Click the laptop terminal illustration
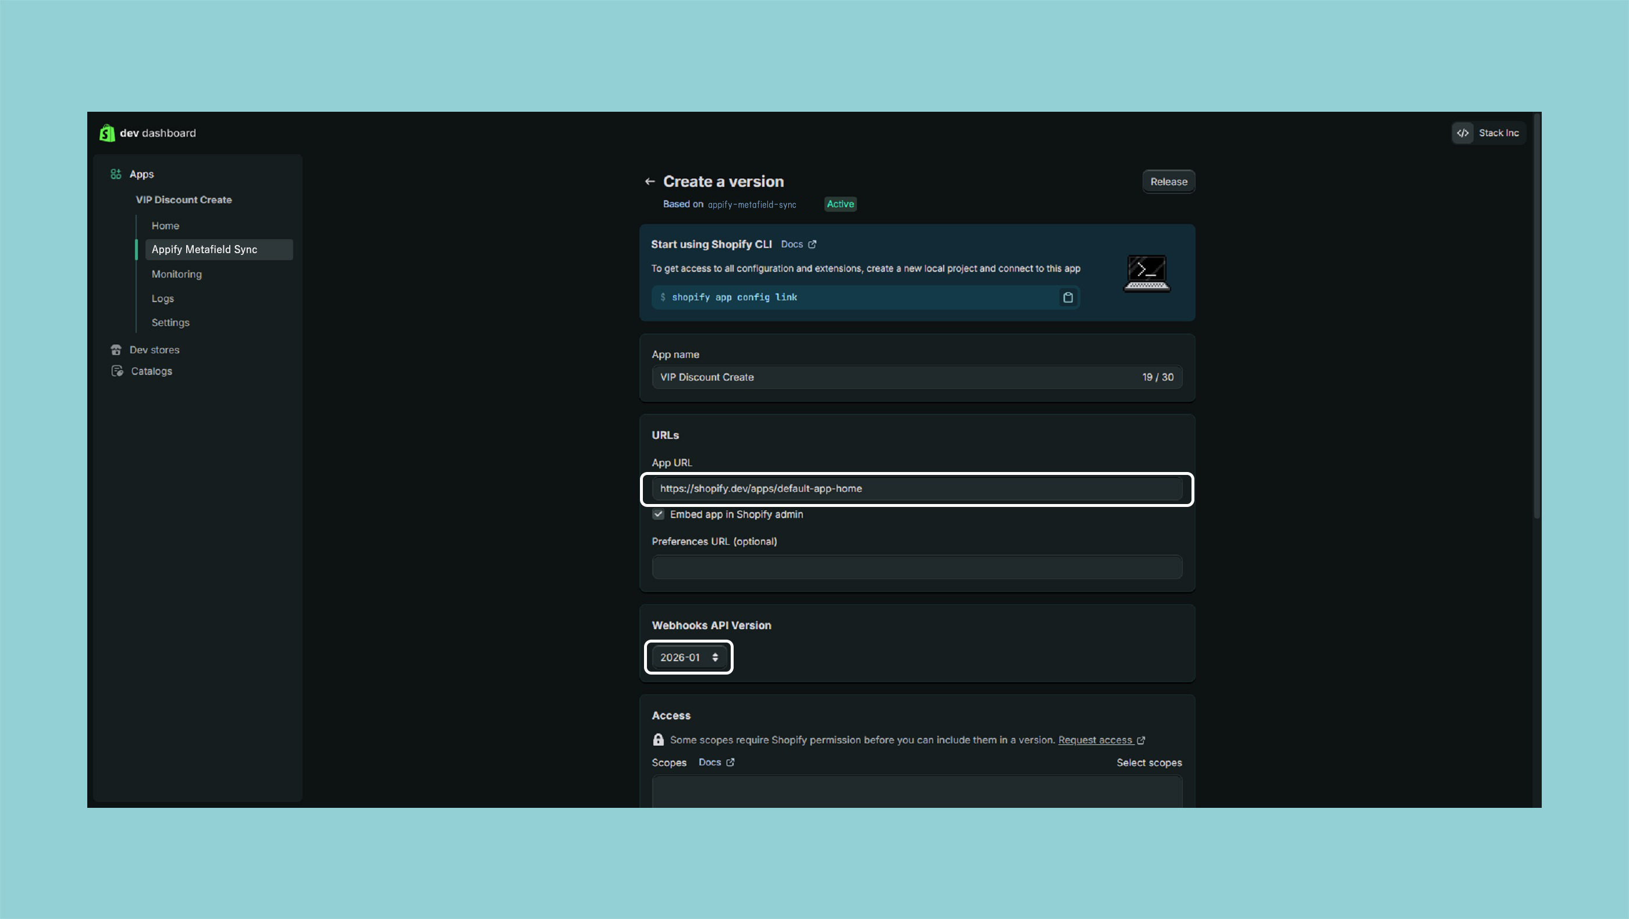This screenshot has height=919, width=1629. [1147, 272]
